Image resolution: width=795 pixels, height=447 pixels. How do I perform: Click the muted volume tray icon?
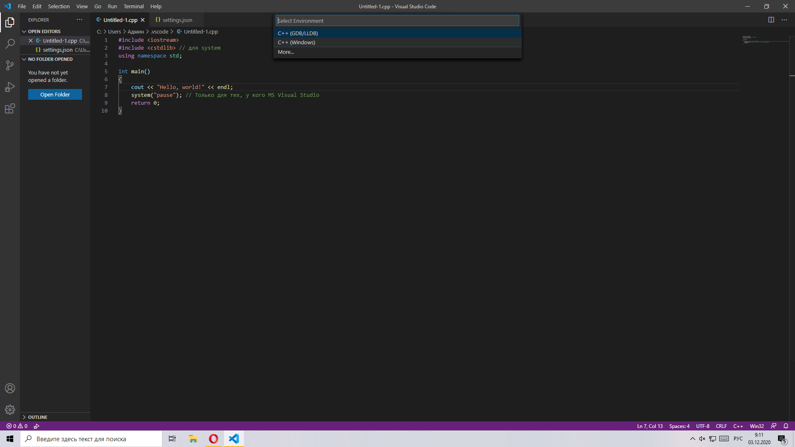pyautogui.click(x=702, y=439)
